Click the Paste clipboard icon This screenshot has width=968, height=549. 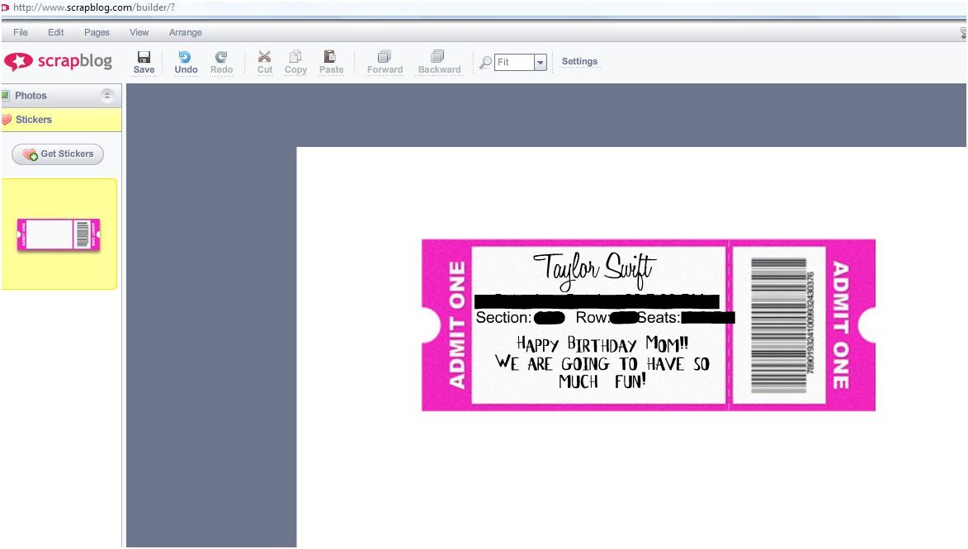330,57
